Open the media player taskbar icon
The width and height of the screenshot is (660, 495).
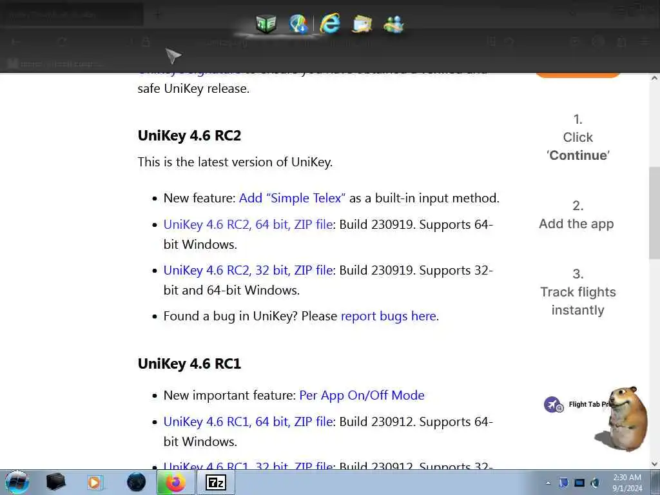click(94, 482)
